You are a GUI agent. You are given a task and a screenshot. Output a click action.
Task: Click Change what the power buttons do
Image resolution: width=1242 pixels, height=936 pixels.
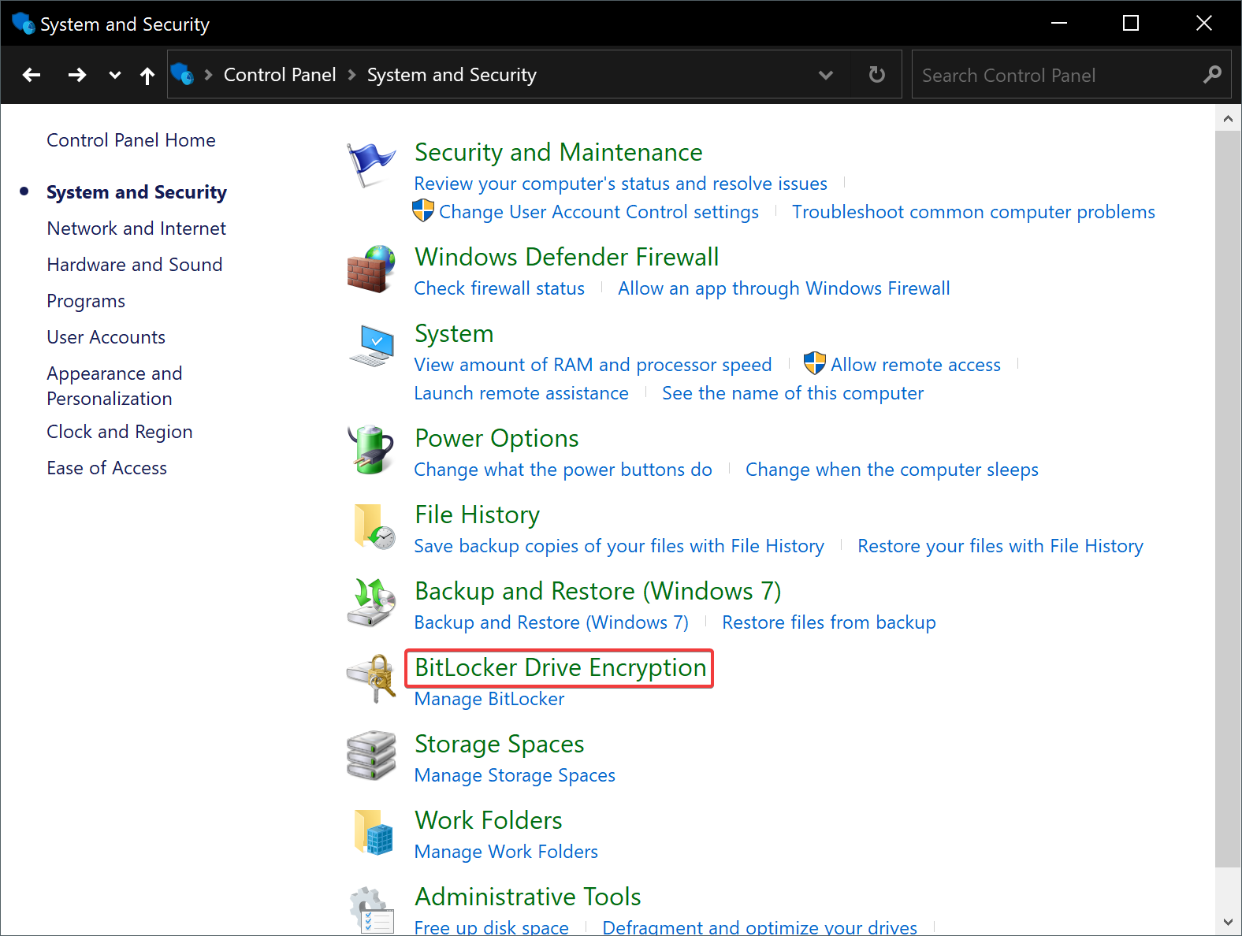click(x=563, y=470)
